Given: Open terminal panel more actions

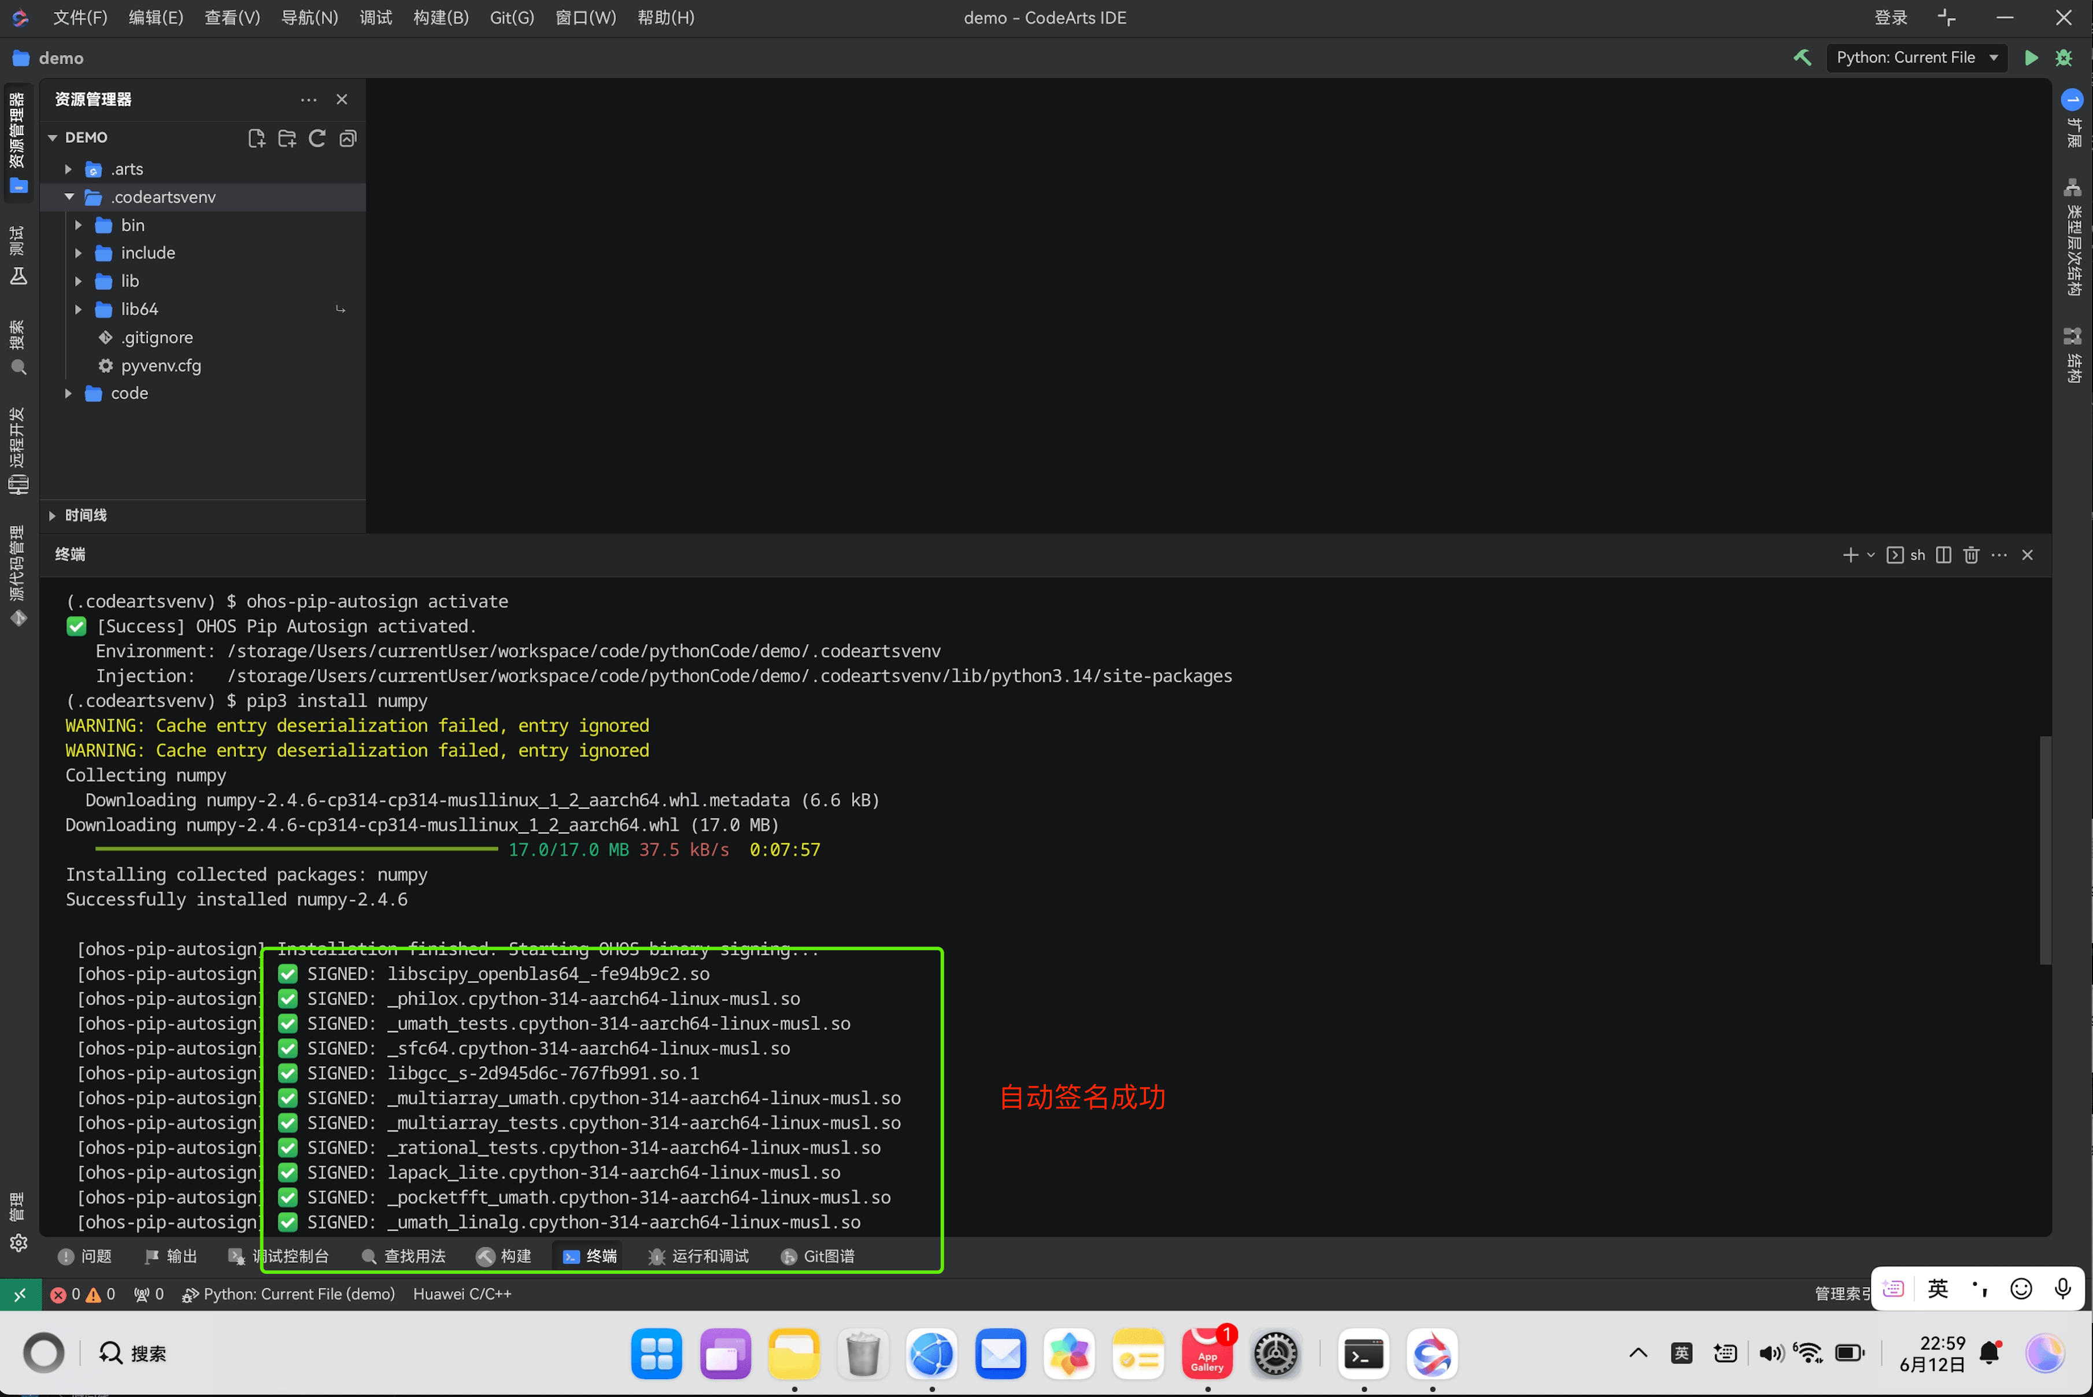Looking at the screenshot, I should 1999,555.
